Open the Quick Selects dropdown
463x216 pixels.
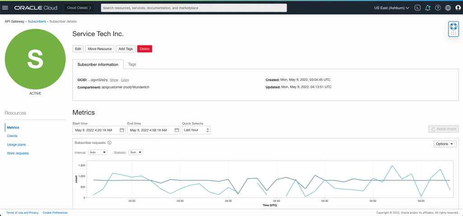click(196, 130)
